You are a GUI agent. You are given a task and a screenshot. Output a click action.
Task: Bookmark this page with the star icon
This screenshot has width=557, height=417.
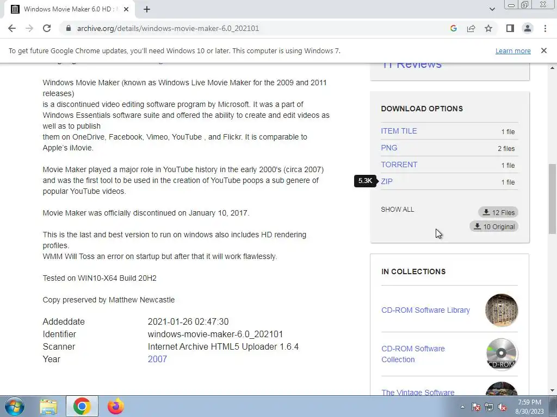coord(488,28)
